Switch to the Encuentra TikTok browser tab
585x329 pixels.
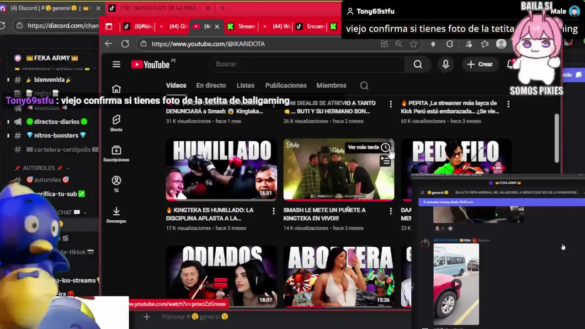pos(310,27)
